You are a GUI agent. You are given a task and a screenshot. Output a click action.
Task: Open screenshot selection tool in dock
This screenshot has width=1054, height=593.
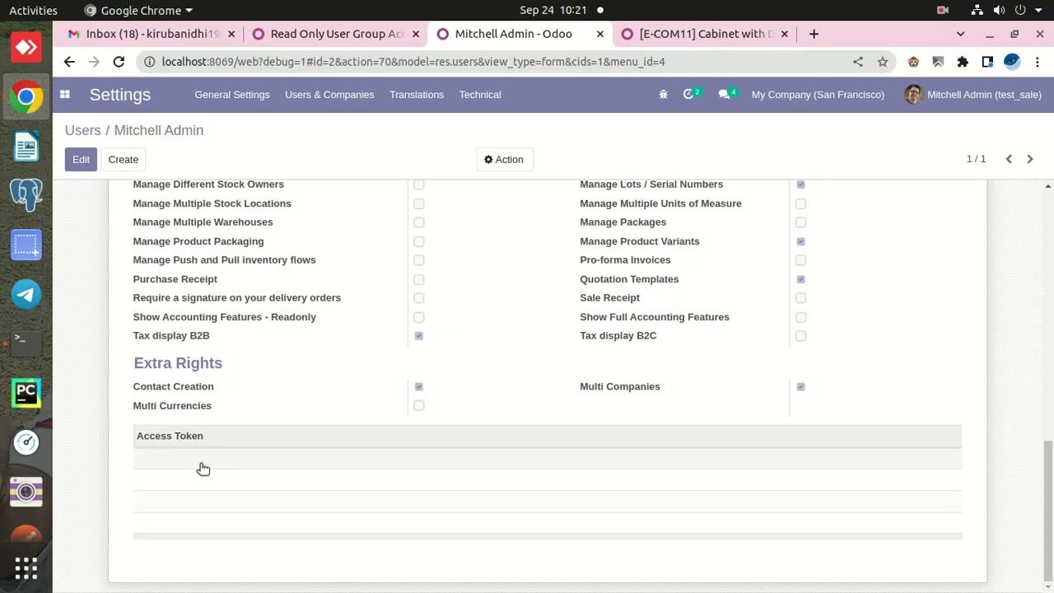point(26,245)
